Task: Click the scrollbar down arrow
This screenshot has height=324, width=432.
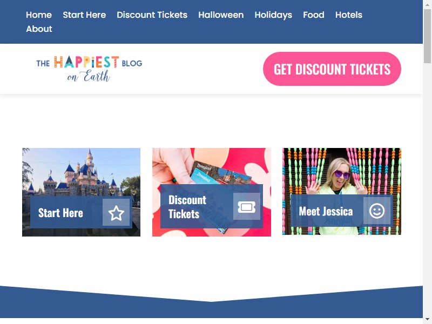Action: [428, 321]
